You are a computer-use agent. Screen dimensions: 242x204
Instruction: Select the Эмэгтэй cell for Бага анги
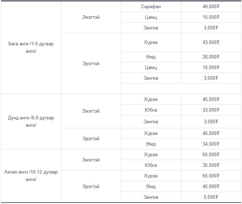91,17
